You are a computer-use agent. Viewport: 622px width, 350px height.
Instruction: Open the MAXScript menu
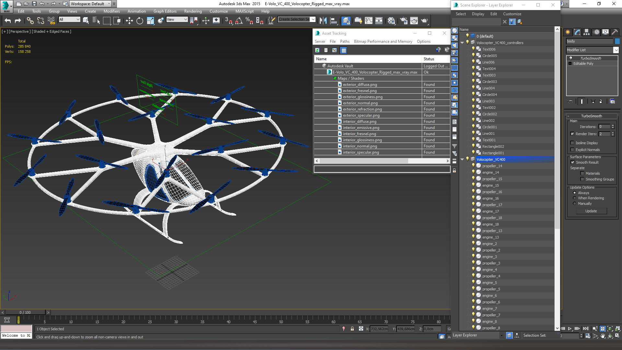coord(245,11)
